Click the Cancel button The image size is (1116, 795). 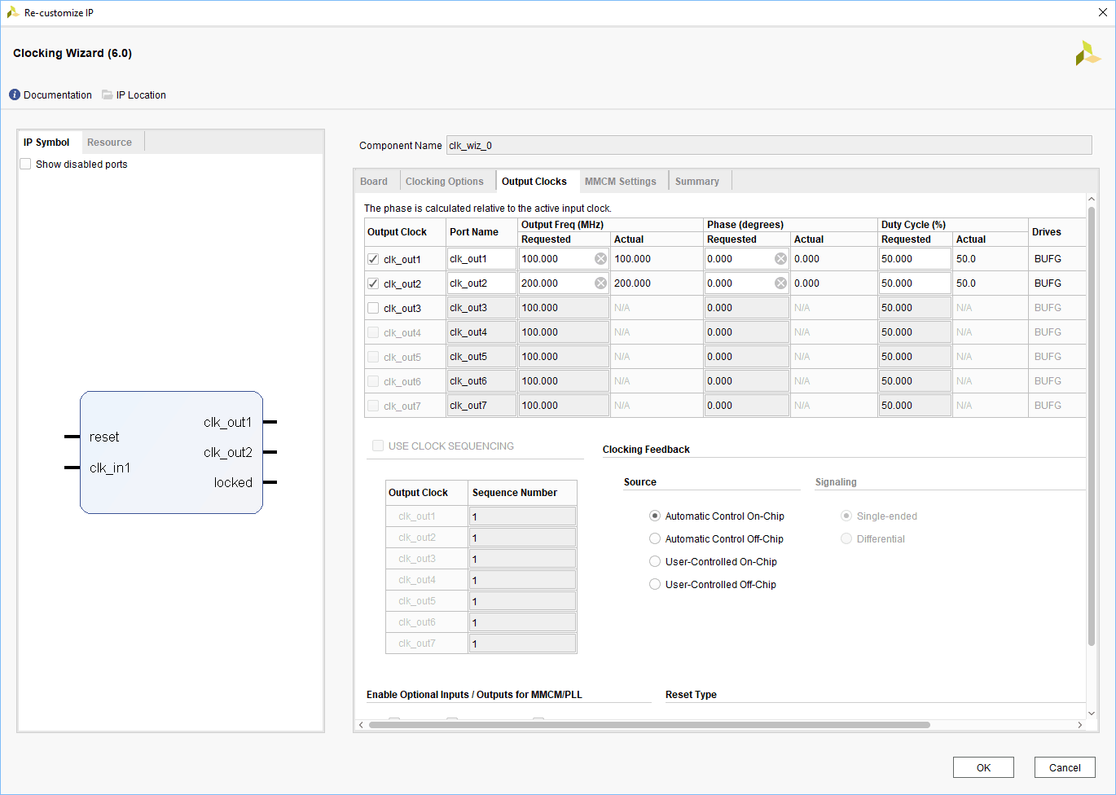click(x=1064, y=767)
